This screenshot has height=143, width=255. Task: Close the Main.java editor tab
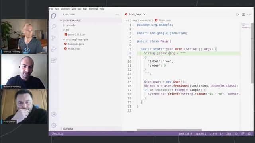[144, 14]
